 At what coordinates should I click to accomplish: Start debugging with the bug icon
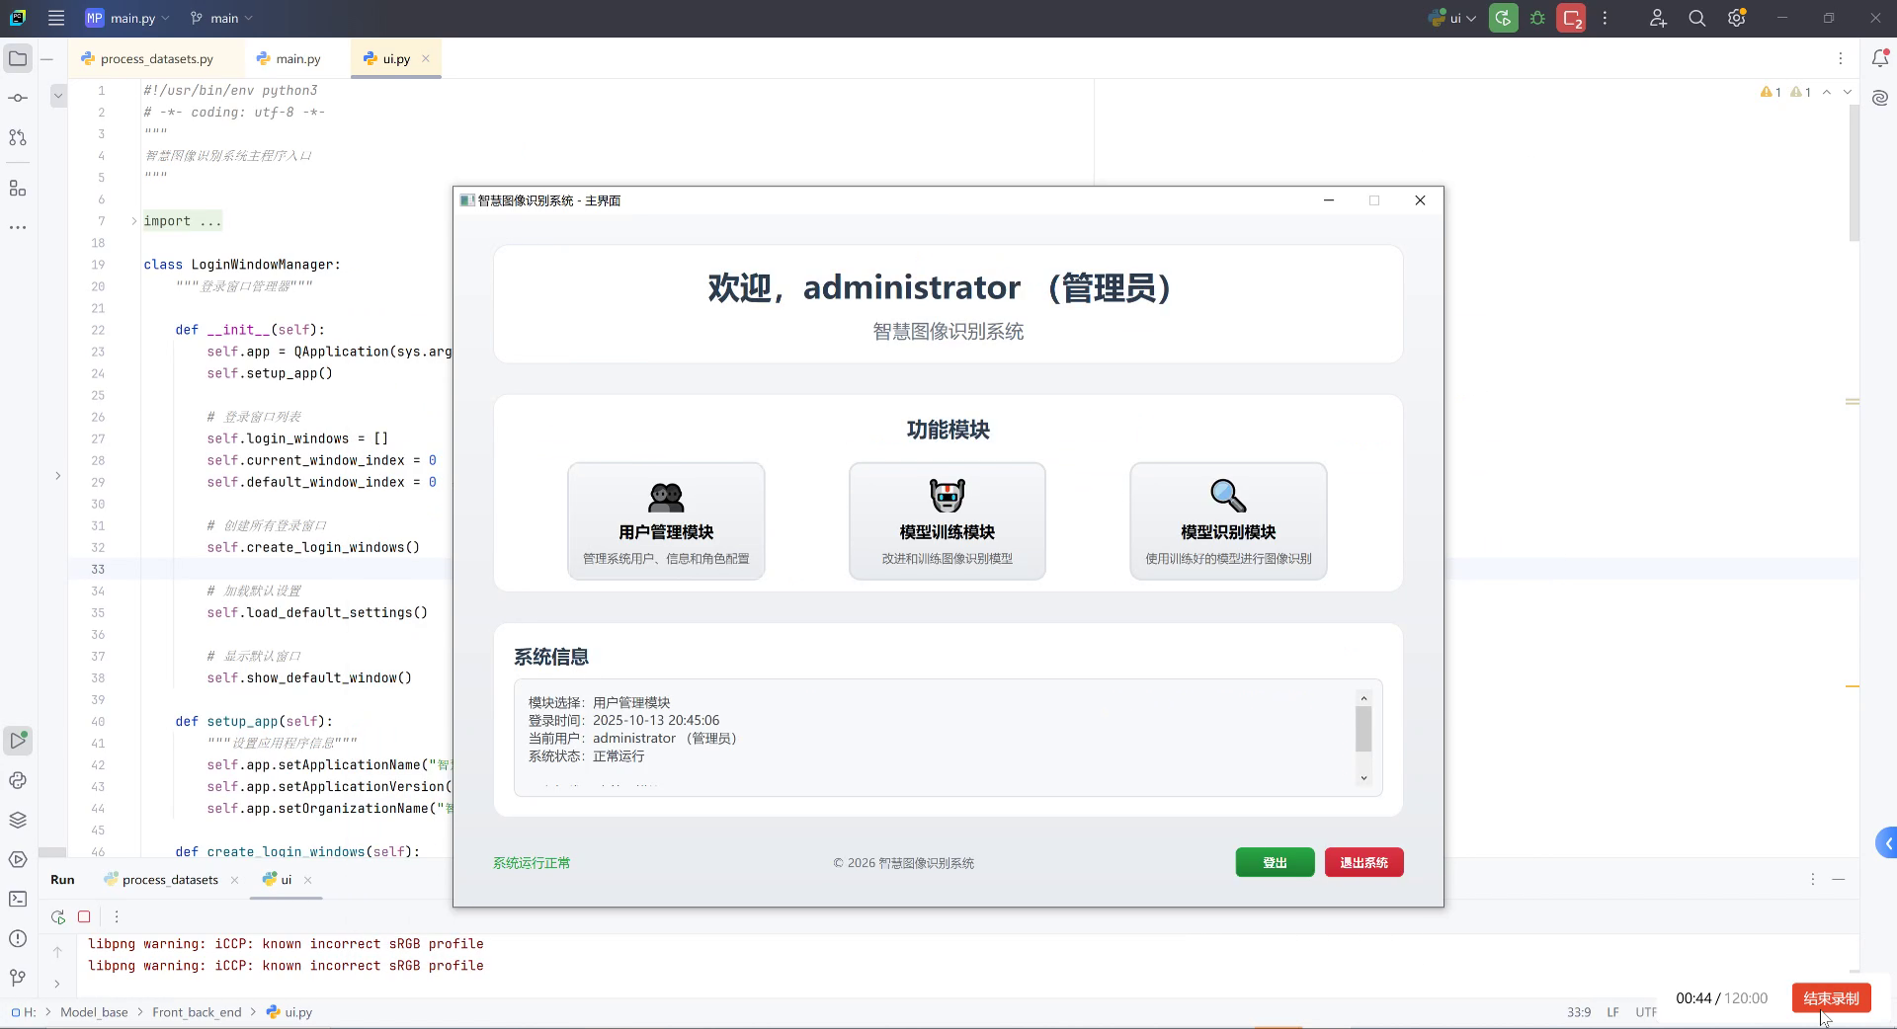click(1536, 18)
